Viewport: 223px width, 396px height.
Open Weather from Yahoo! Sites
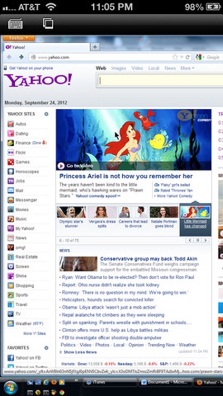coord(23,324)
